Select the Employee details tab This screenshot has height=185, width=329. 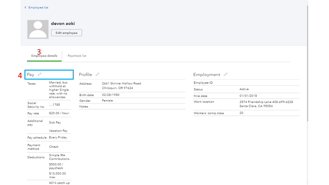pos(44,56)
